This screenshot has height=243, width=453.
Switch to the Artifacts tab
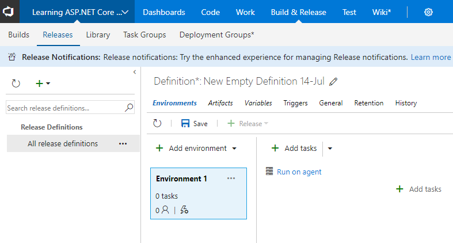[220, 103]
